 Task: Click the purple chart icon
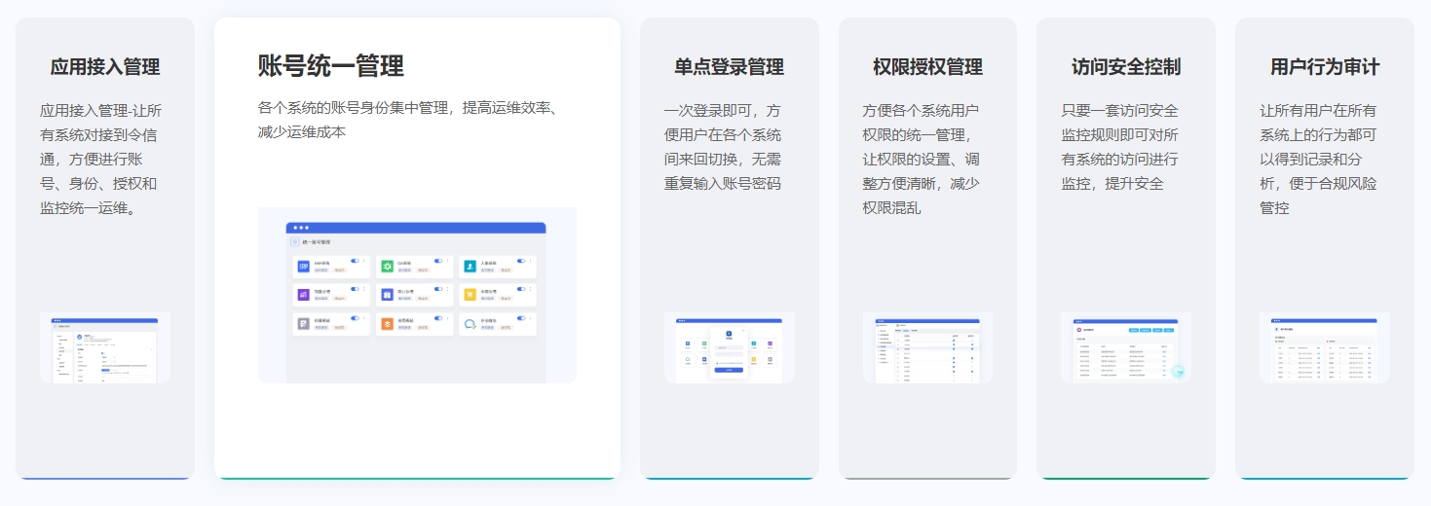click(x=304, y=295)
